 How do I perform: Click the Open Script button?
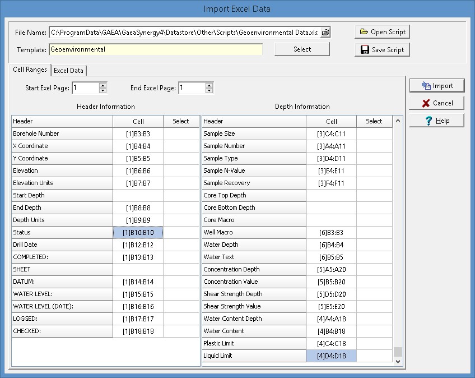(x=383, y=31)
